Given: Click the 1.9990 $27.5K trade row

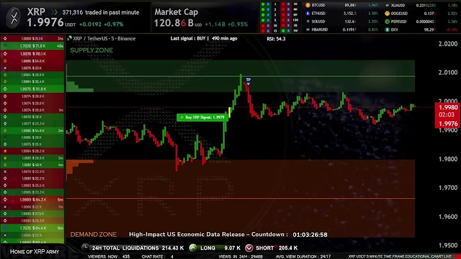Looking at the screenshot, I should (x=33, y=213).
